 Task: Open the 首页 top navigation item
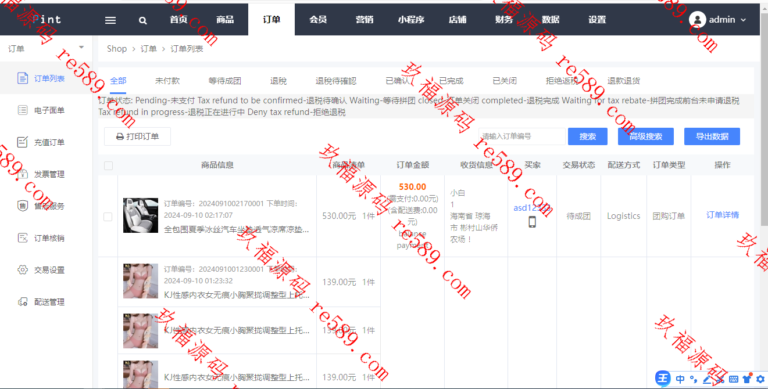click(x=178, y=20)
